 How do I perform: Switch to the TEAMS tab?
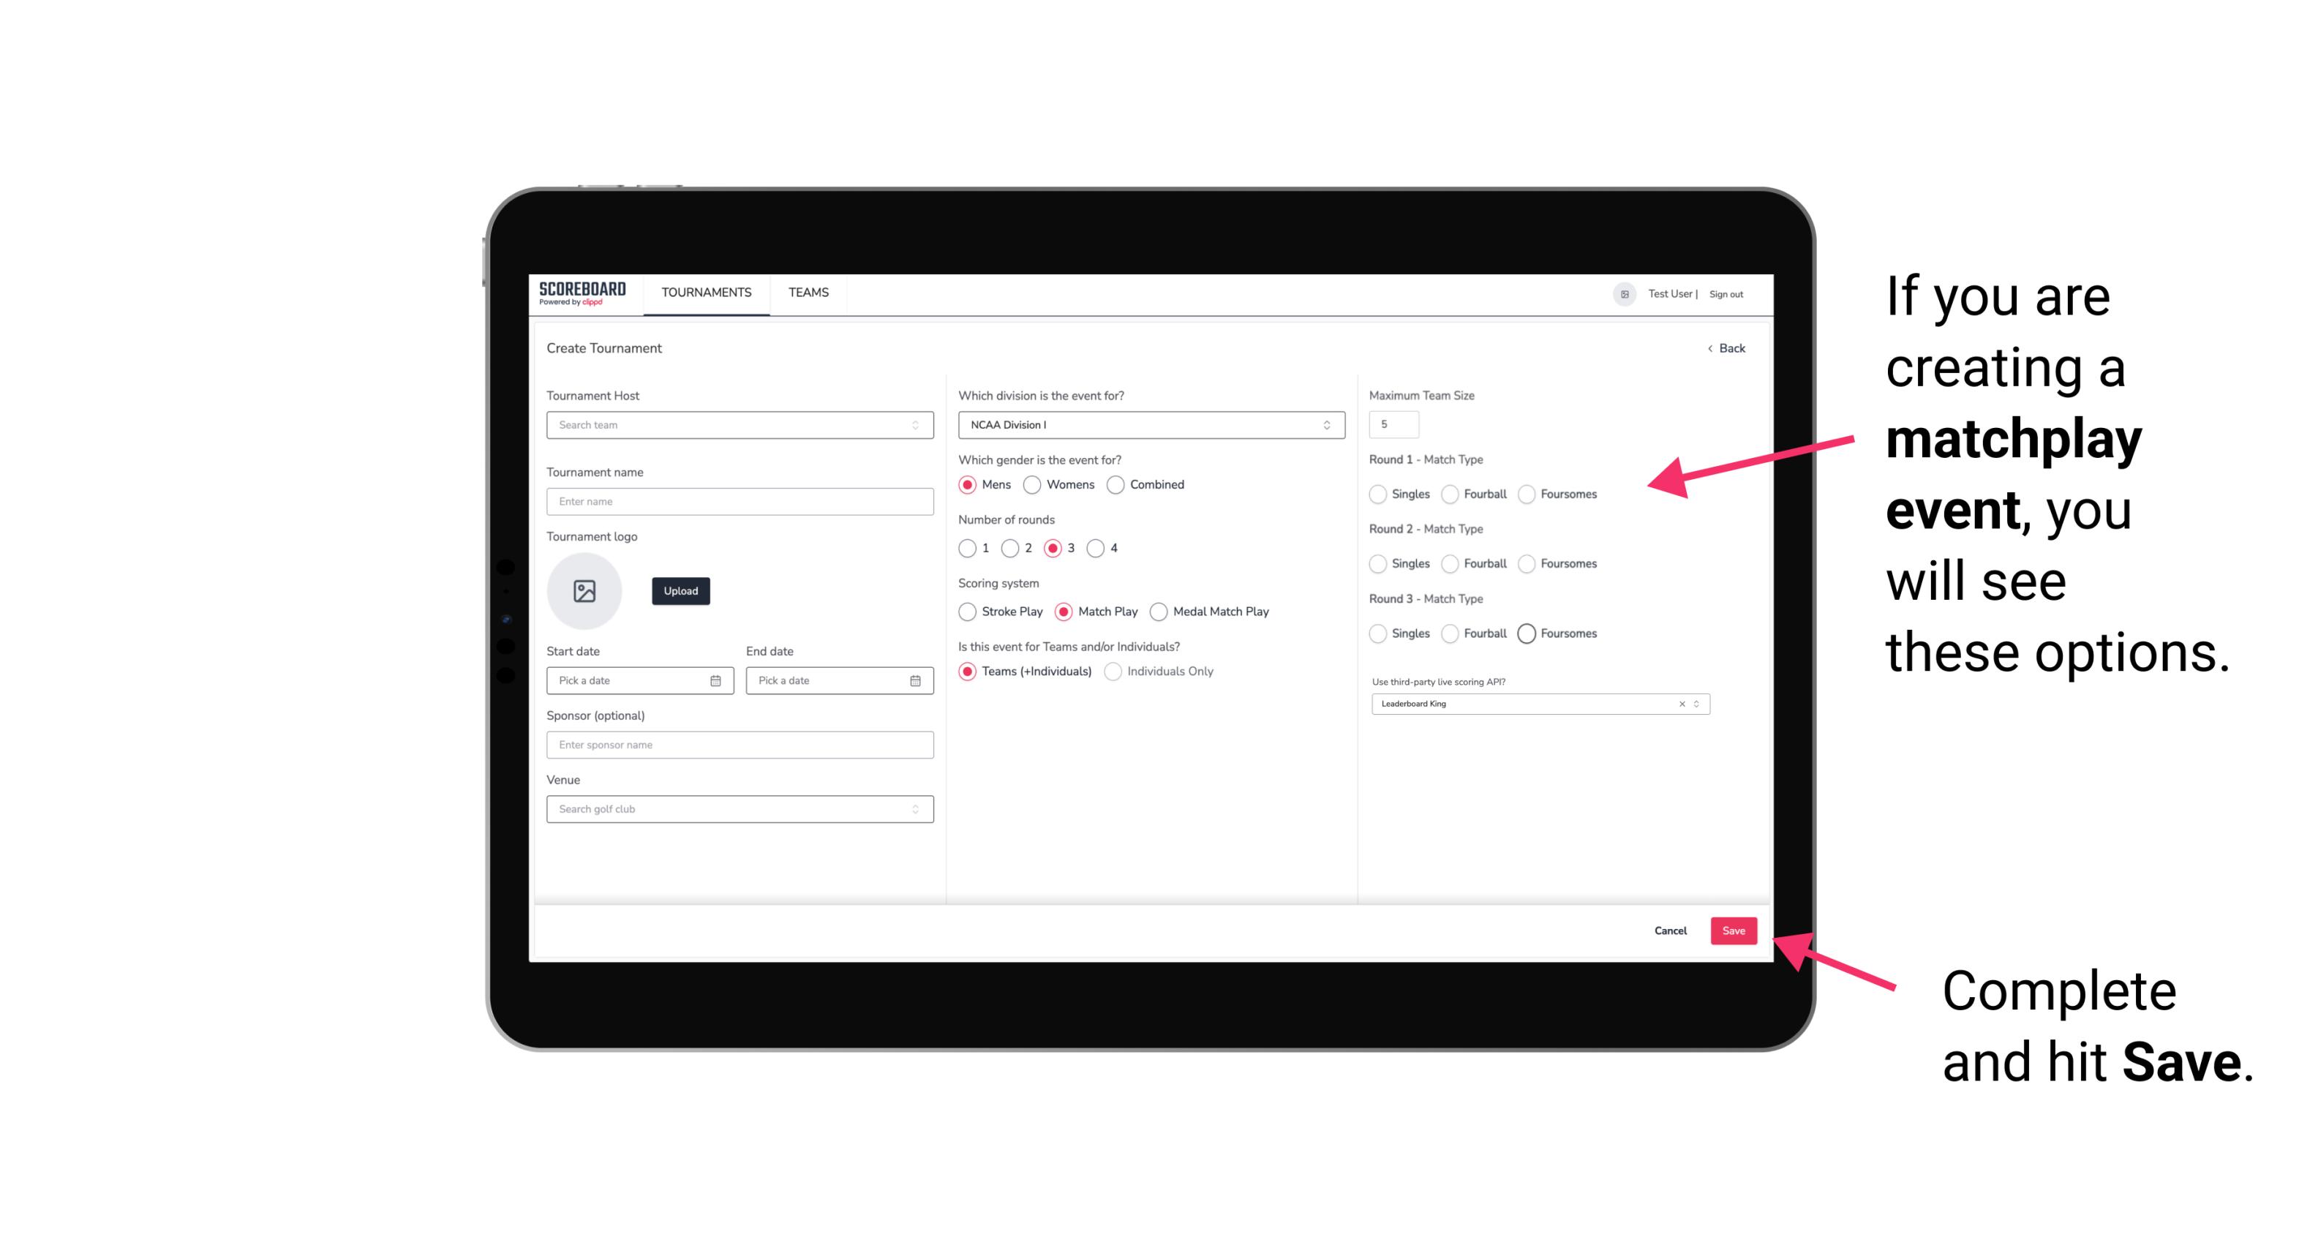point(805,293)
